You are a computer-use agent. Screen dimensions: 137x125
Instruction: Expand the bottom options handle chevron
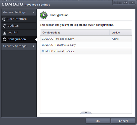[x=86, y=112]
